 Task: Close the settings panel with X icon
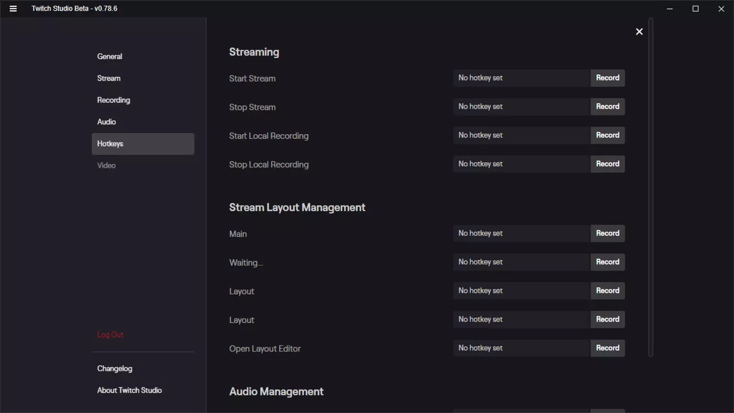(x=639, y=32)
